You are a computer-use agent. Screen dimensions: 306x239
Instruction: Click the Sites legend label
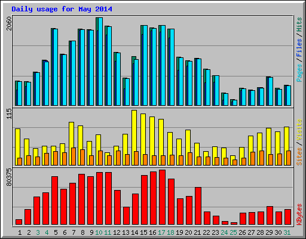pyautogui.click(x=299, y=157)
